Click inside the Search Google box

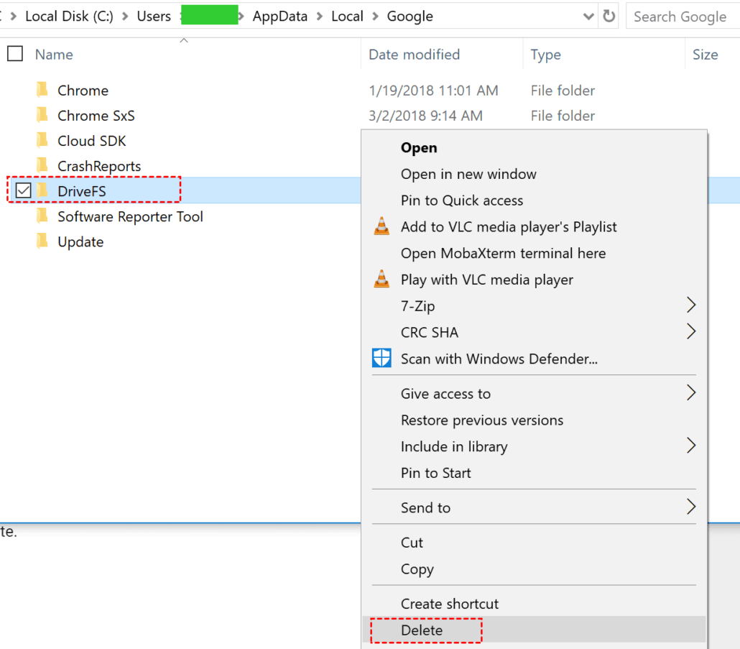point(681,16)
